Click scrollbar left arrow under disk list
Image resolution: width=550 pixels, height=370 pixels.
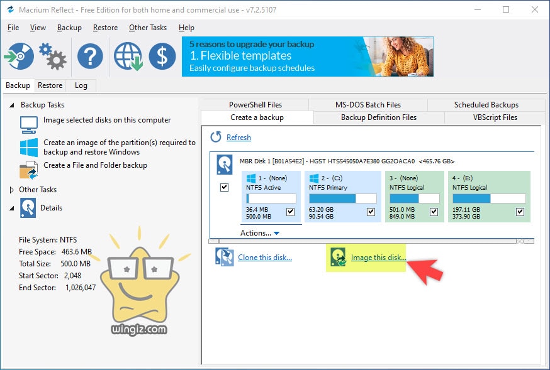coord(214,241)
